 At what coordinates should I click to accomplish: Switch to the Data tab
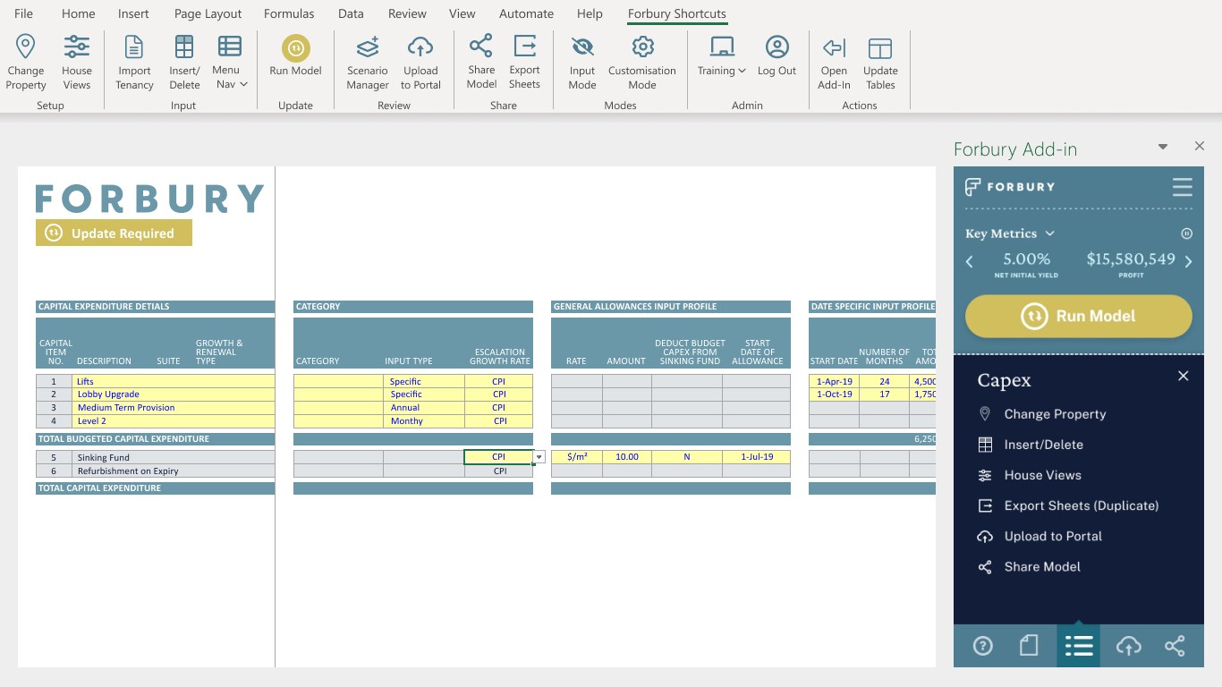pyautogui.click(x=351, y=13)
